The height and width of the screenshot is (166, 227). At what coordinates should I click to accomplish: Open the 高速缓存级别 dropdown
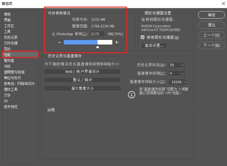tap(183, 73)
